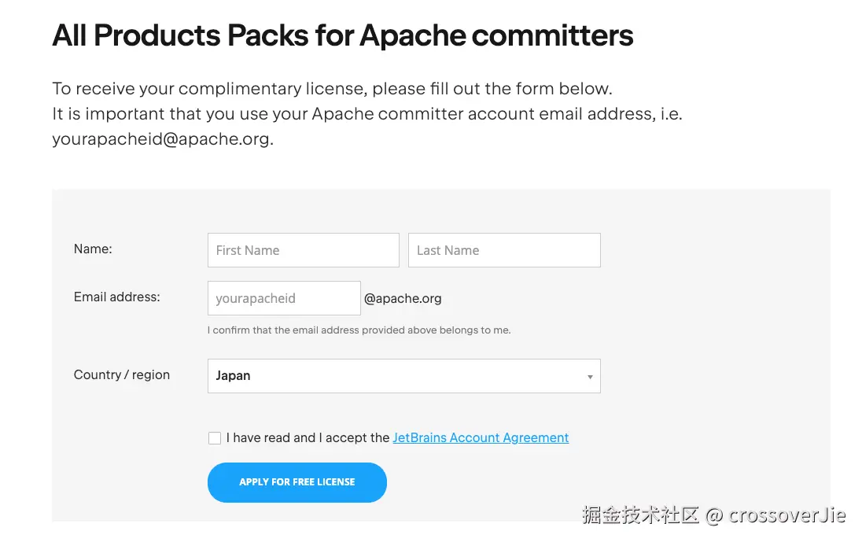Click the email ownership confirmation note
Viewport: 862px width, 542px height.
359,330
